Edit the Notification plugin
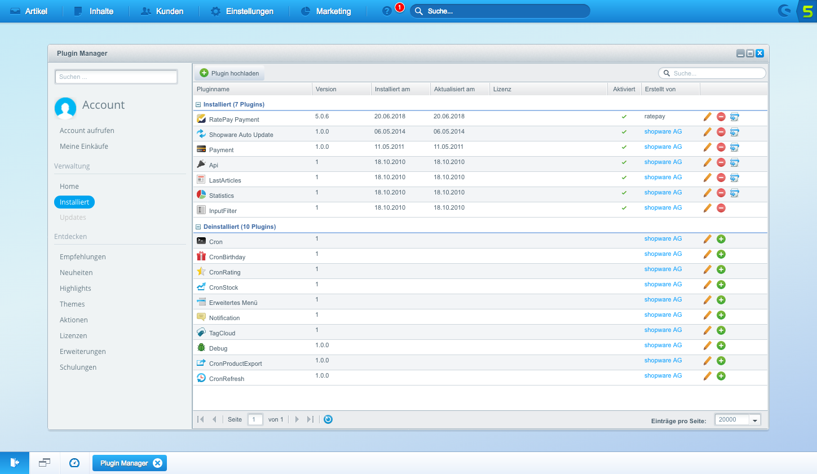This screenshot has height=474, width=817. [707, 315]
